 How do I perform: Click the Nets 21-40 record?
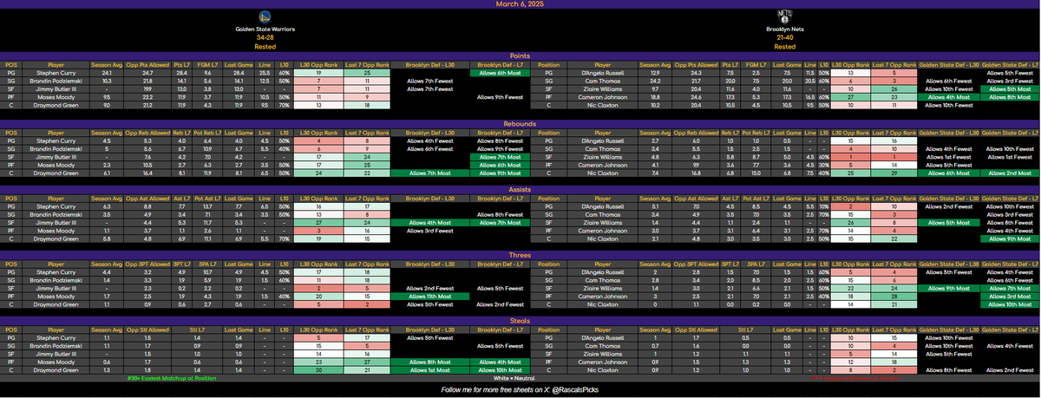point(784,37)
